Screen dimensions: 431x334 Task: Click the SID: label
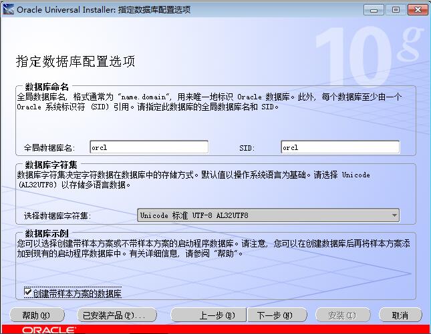[x=247, y=148]
